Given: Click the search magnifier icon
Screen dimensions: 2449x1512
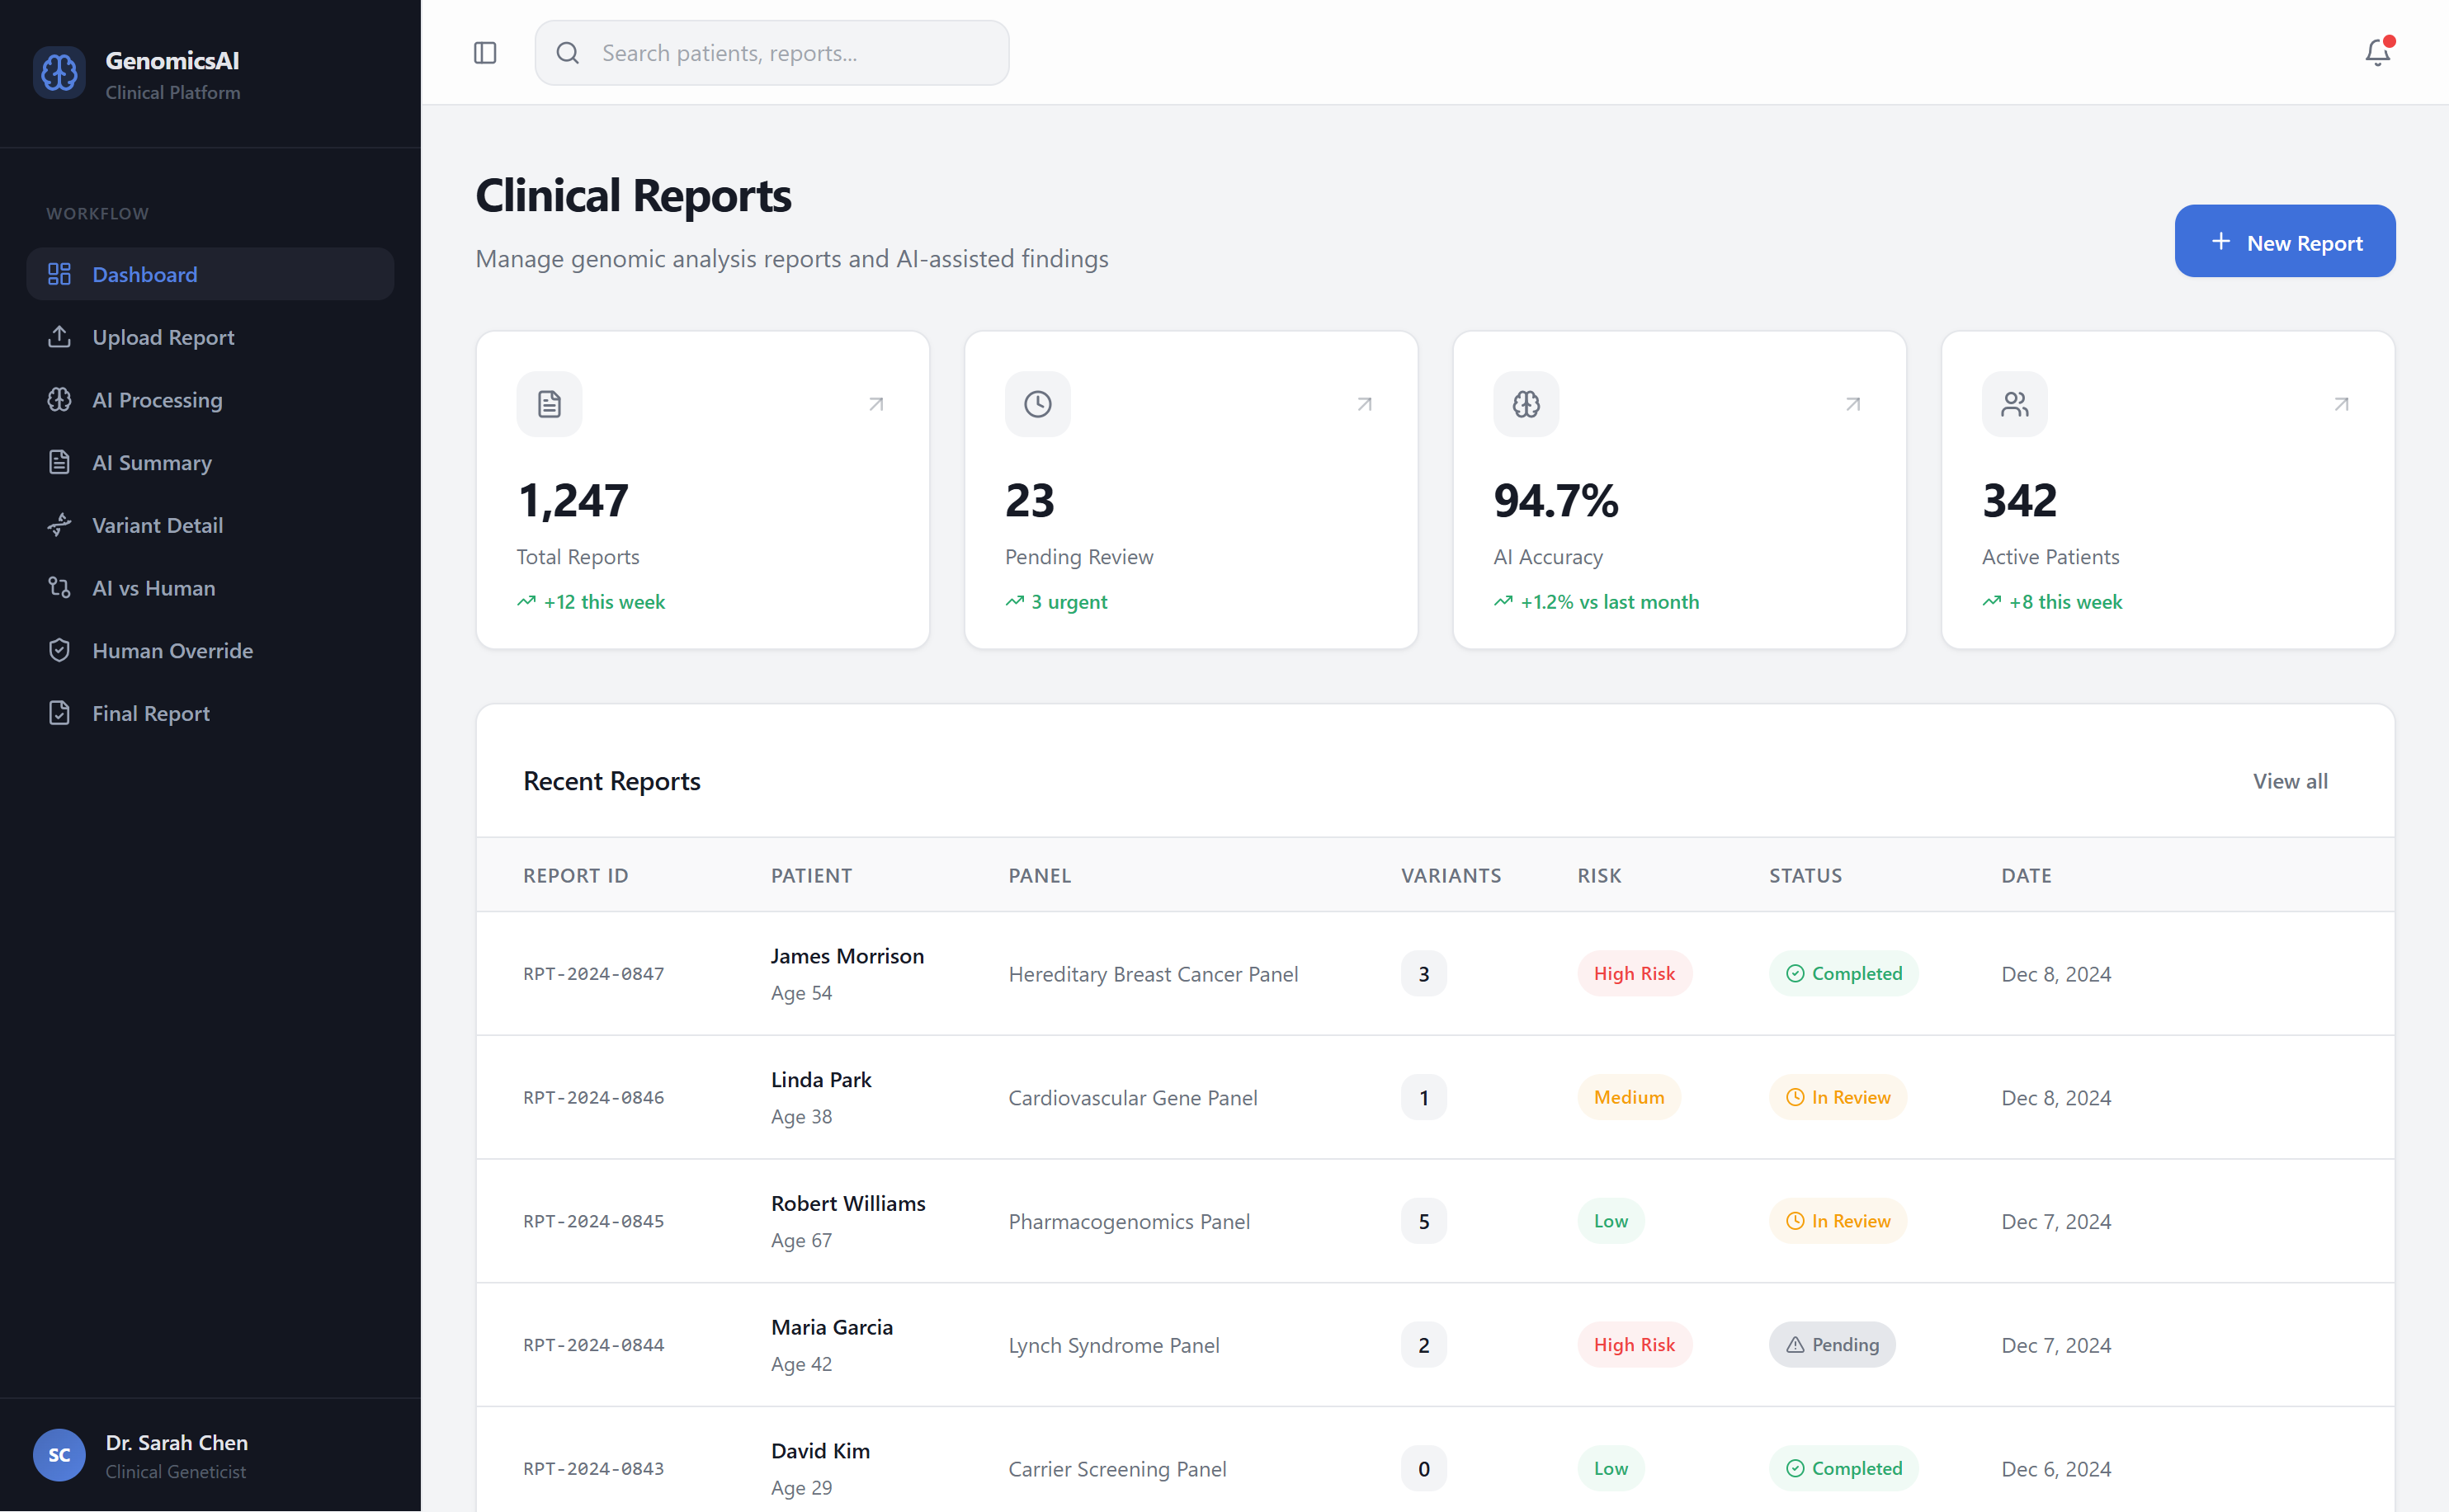Looking at the screenshot, I should 568,53.
